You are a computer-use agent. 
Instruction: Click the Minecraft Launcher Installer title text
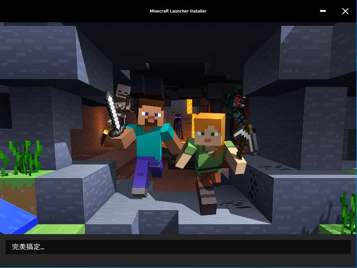178,11
